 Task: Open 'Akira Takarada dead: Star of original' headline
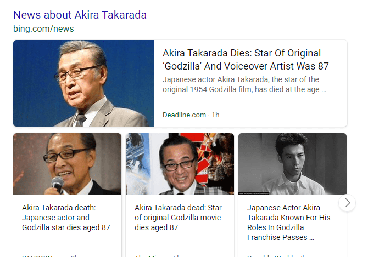178,218
